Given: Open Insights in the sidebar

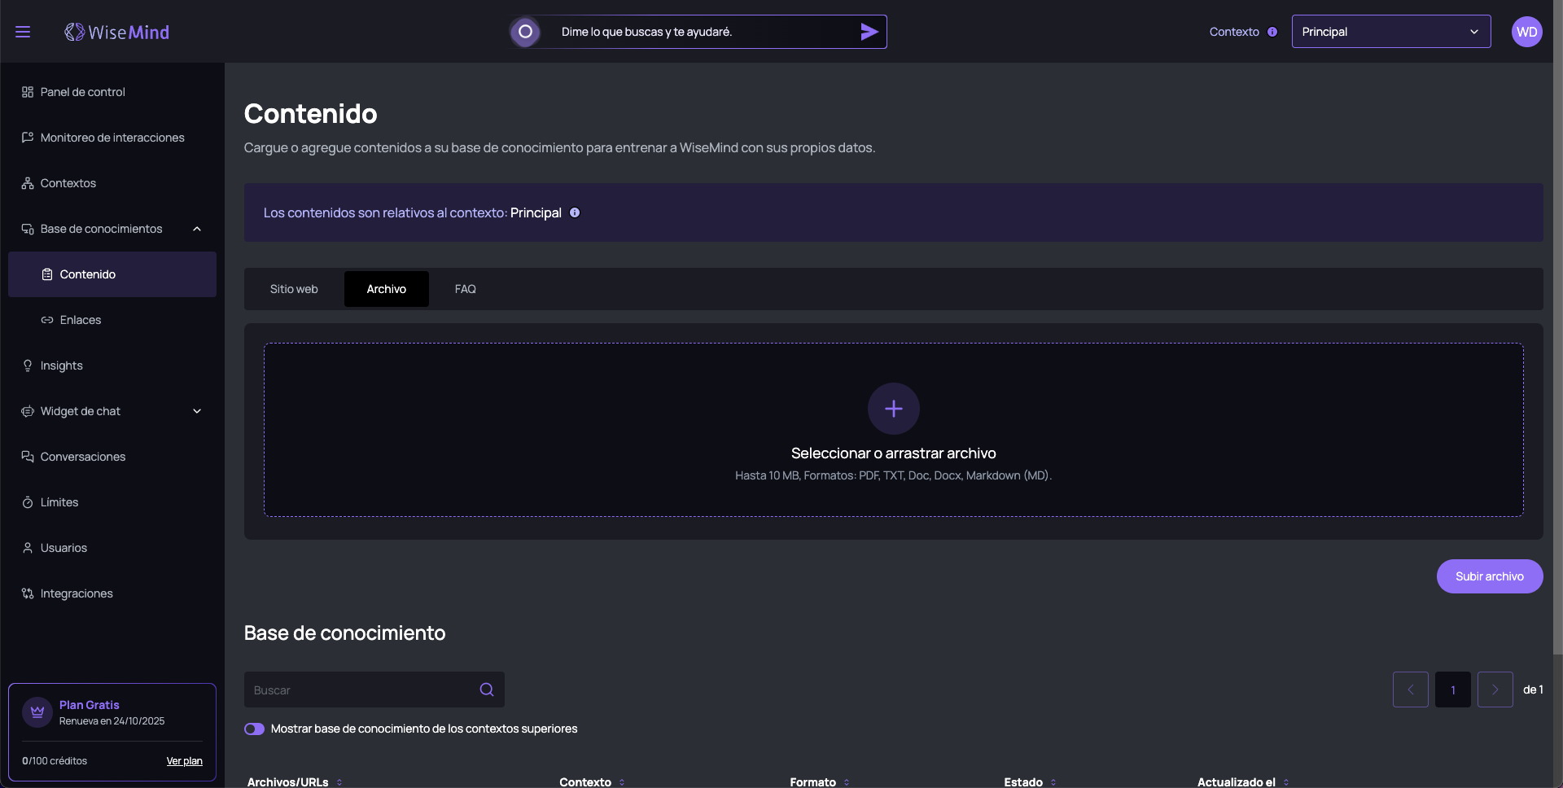Looking at the screenshot, I should (x=62, y=366).
